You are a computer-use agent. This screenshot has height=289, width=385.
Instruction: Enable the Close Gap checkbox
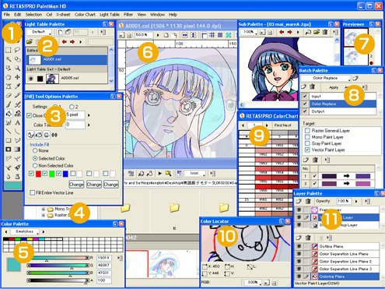click(30, 115)
